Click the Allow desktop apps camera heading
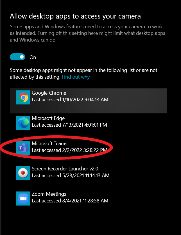The image size is (181, 235). coord(75,16)
